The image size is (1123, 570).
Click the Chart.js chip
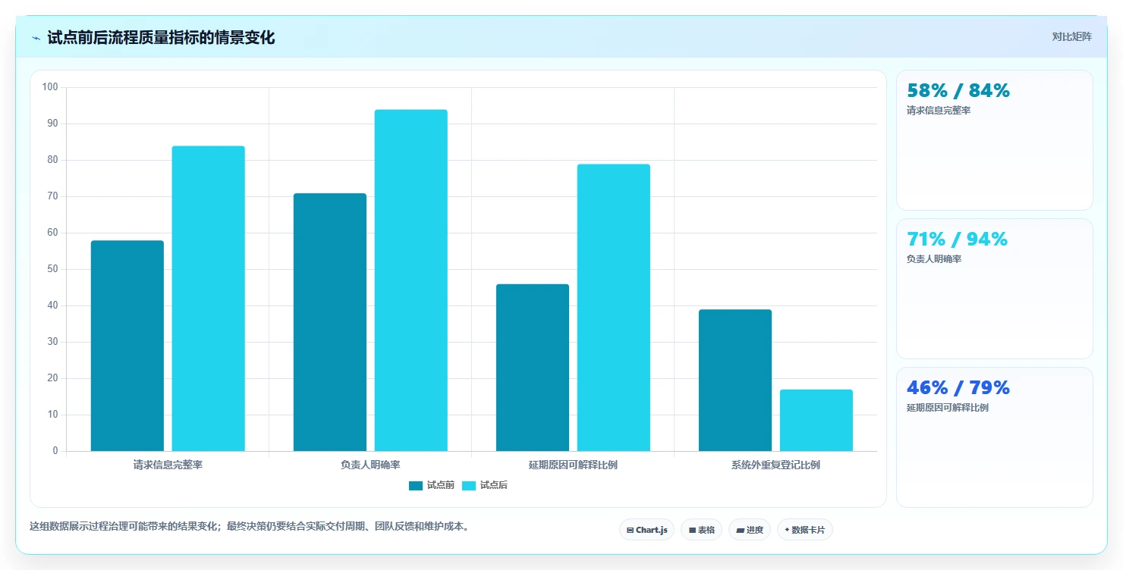[646, 530]
